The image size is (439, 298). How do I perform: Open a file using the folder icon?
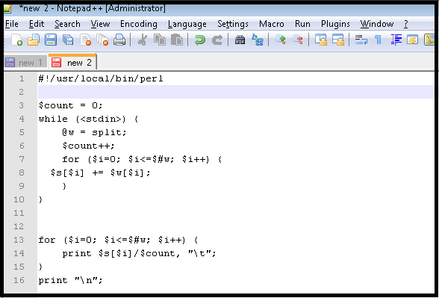[34, 40]
